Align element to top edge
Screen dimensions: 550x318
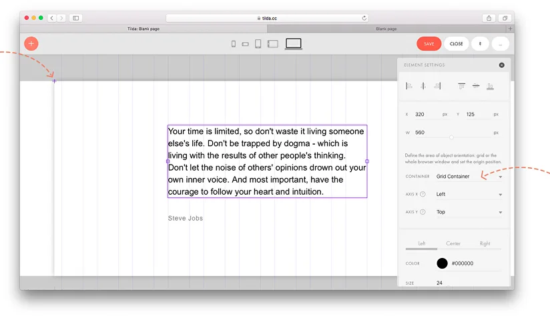click(x=461, y=86)
